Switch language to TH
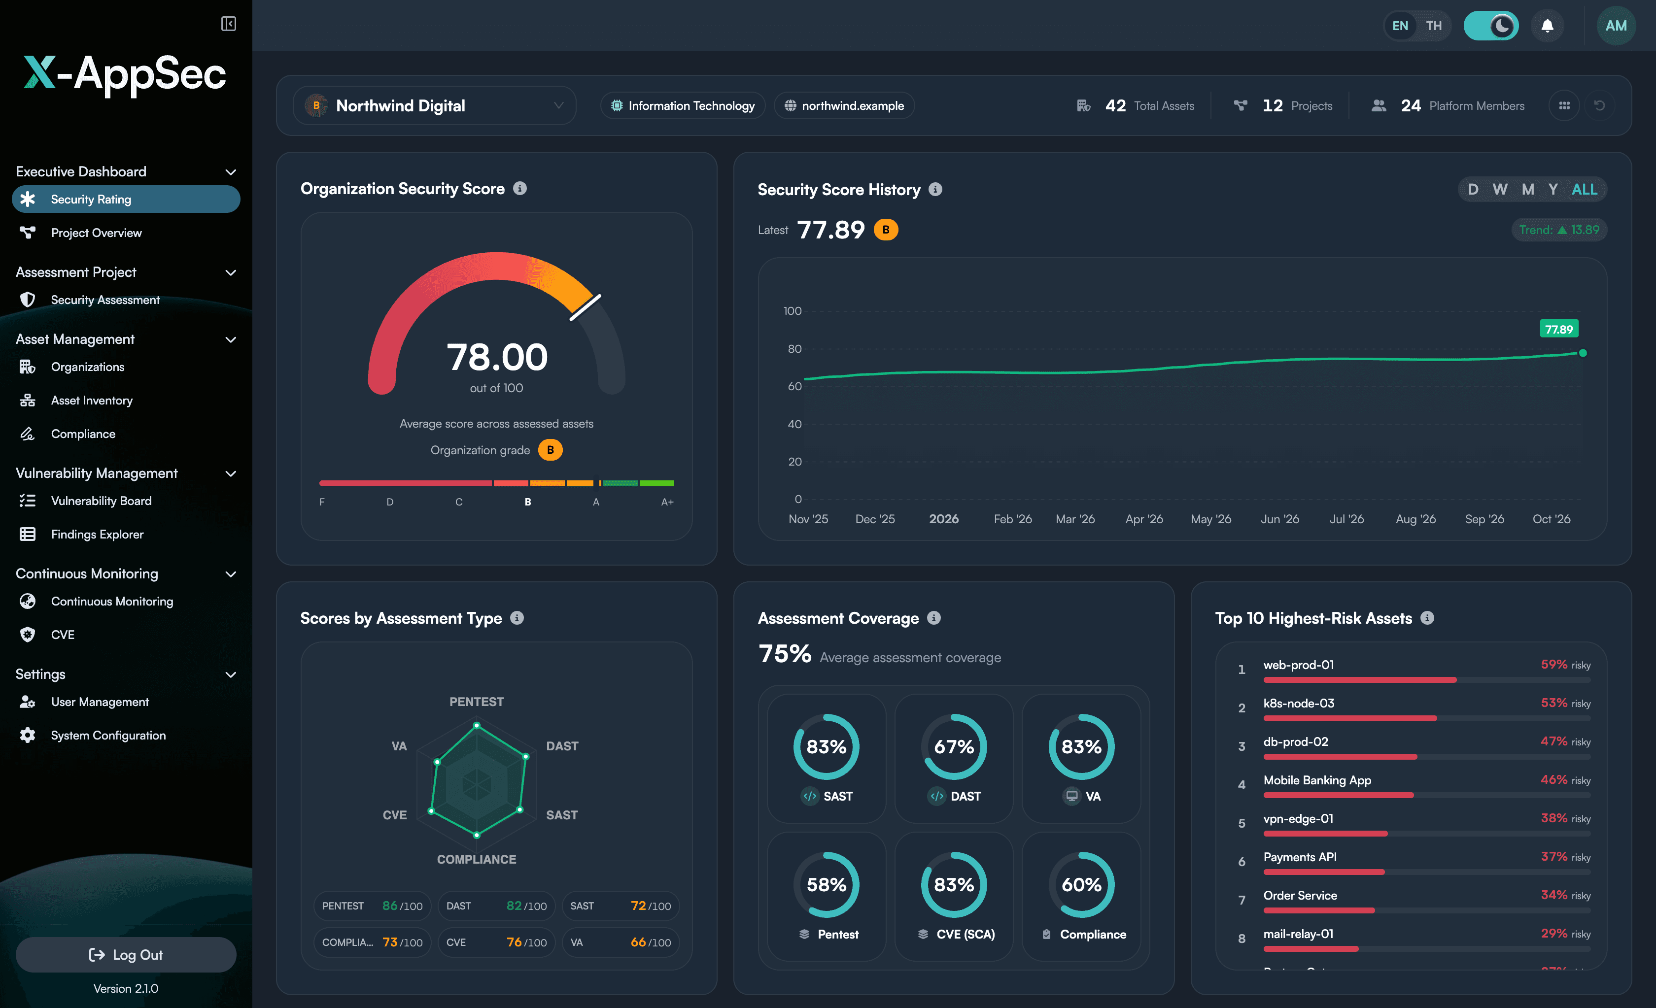 (1434, 26)
